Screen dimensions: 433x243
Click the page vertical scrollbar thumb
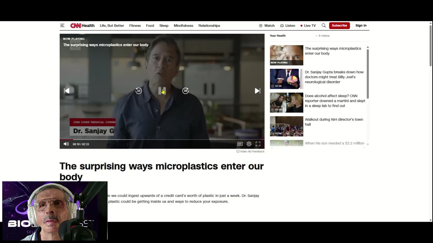point(431,46)
